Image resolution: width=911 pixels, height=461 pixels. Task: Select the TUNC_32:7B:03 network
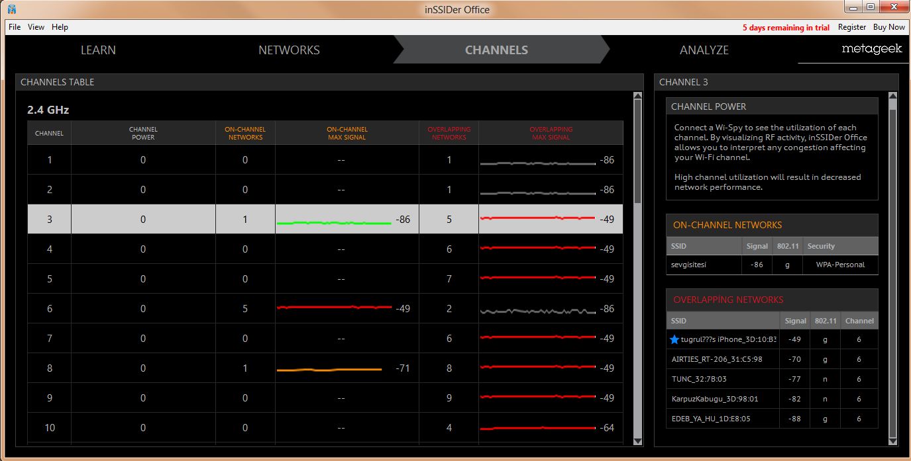pos(772,379)
